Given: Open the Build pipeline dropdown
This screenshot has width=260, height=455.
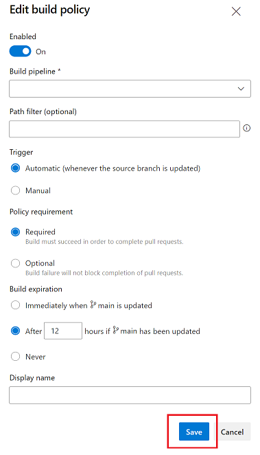Looking at the screenshot, I should coord(130,89).
